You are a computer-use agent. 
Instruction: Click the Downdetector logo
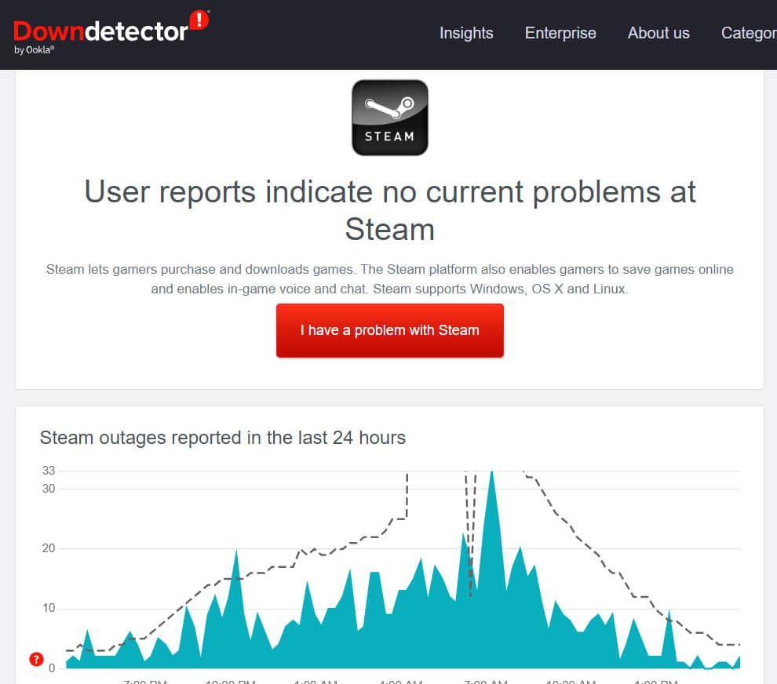[111, 31]
